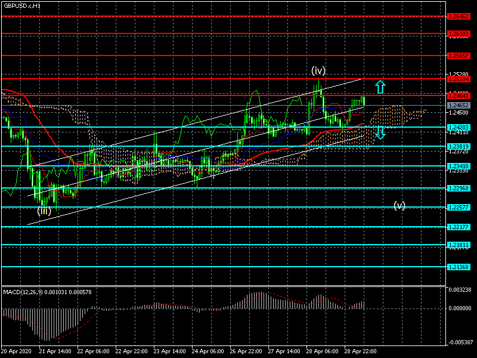The width and height of the screenshot is (477, 358).
Task: Click the 28 Apr 22:00 time label
Action: pos(360,351)
